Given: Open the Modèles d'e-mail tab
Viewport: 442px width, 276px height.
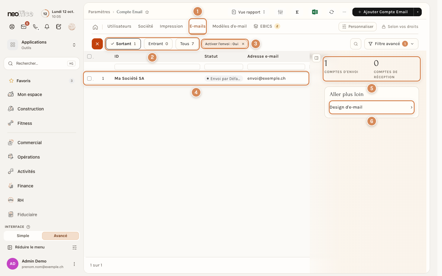Looking at the screenshot, I should tap(230, 26).
